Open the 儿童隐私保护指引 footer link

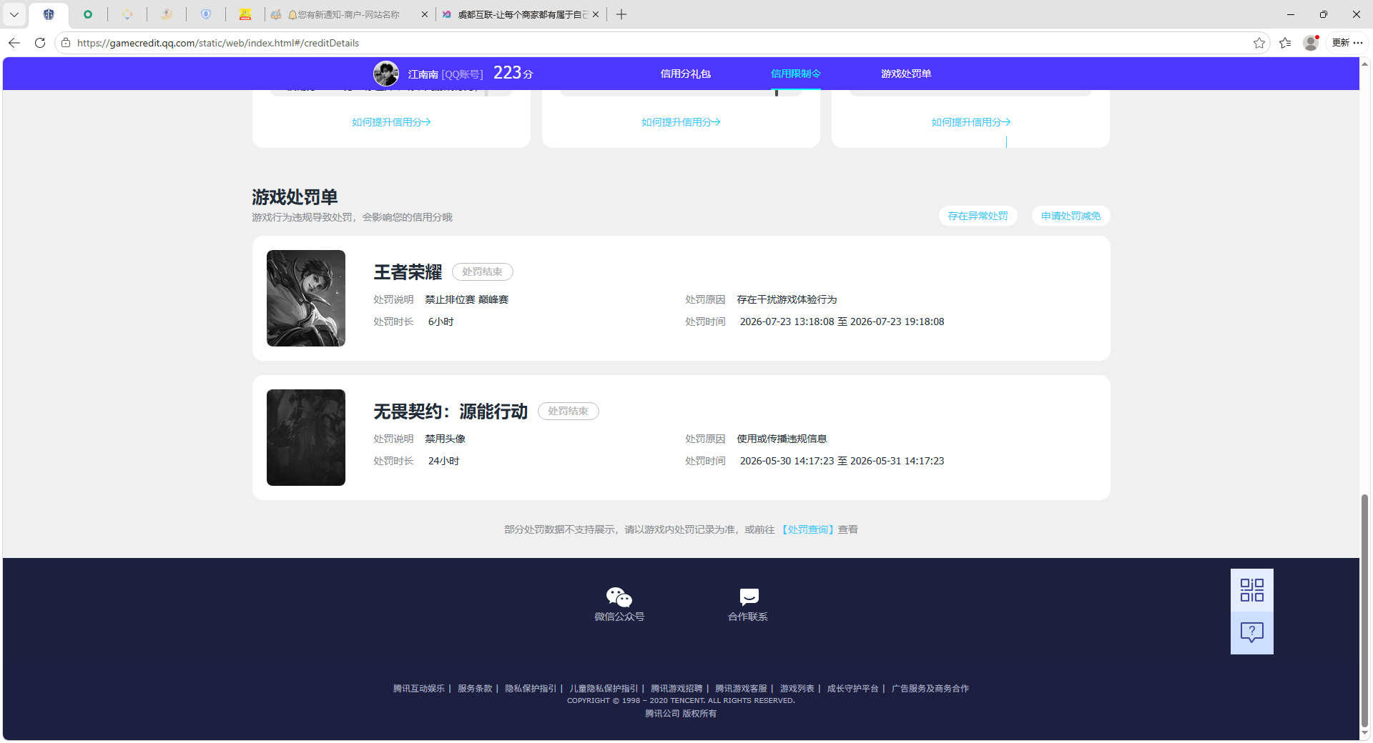pyautogui.click(x=604, y=689)
